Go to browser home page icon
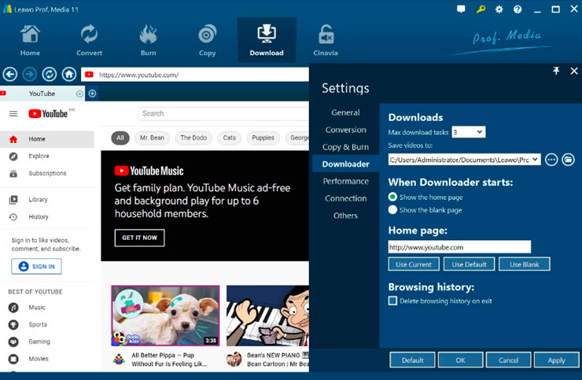The image size is (582, 380). click(x=69, y=74)
